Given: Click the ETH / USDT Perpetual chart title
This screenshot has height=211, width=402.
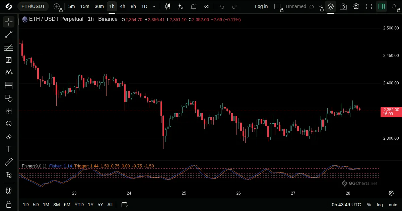Looking at the screenshot, I should coord(56,19).
